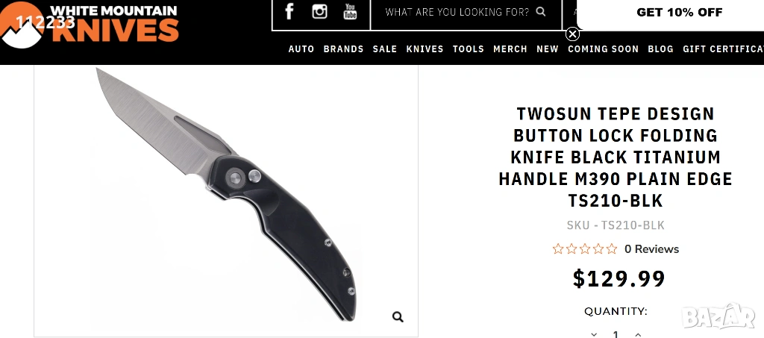
Task: Open the AUTO menu item
Action: (x=301, y=48)
